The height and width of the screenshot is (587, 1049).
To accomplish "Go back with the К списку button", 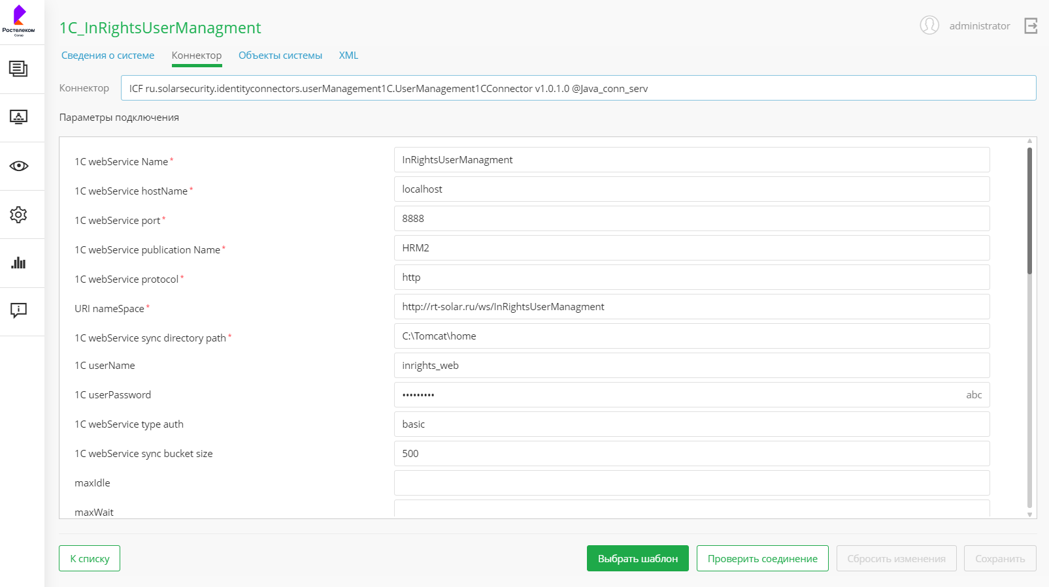I will (x=90, y=558).
